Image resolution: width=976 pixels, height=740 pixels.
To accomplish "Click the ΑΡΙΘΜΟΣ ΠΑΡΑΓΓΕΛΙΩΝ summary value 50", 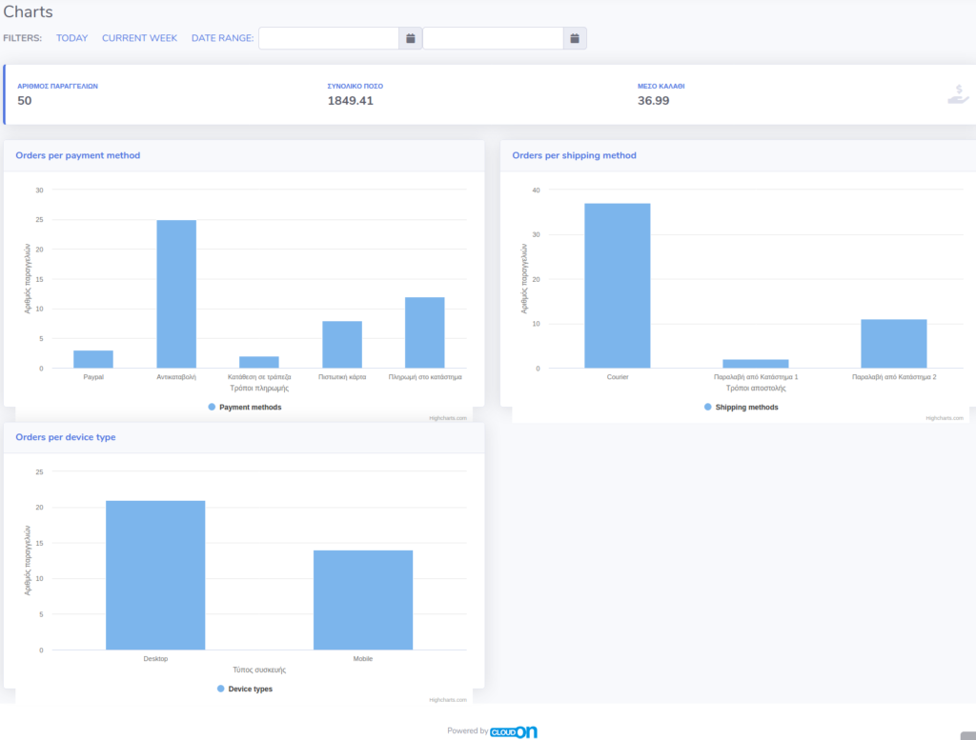I will [24, 100].
